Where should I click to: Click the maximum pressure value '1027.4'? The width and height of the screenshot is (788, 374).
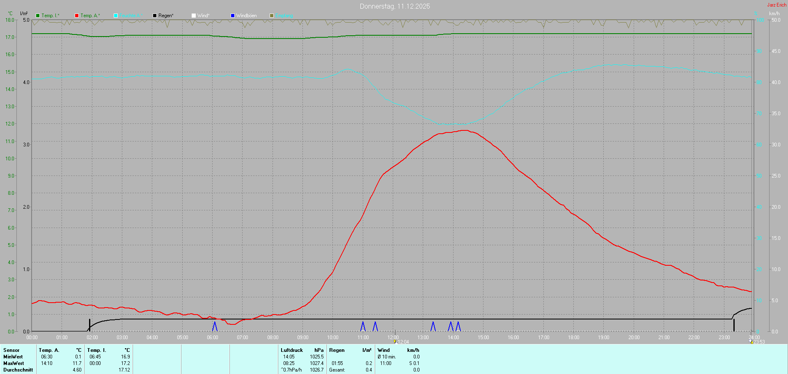click(317, 363)
